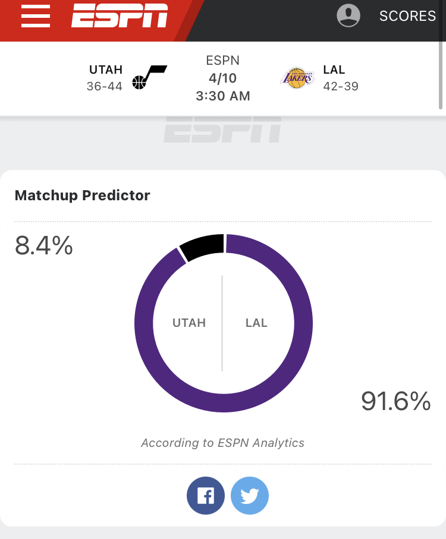The width and height of the screenshot is (446, 539).
Task: Share on Facebook
Action: pos(206,496)
